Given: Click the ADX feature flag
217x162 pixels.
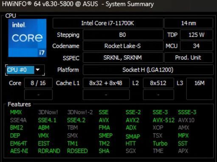Looking at the screenshot, I should (131, 127).
